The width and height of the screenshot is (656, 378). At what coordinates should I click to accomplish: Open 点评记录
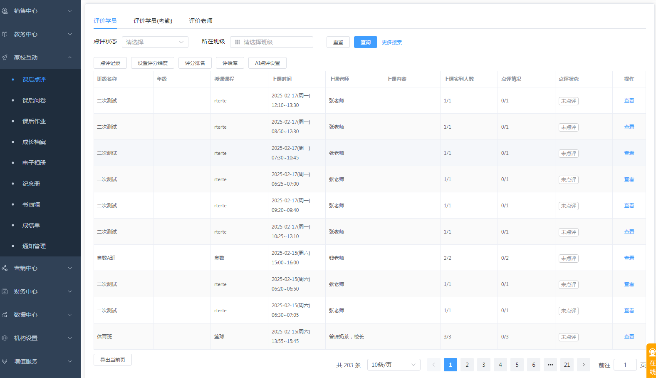(x=110, y=63)
